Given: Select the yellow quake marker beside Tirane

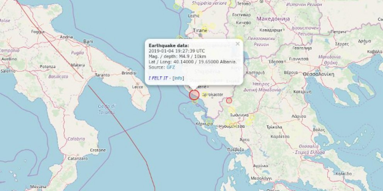Looking at the screenshot, I should [x=205, y=27].
